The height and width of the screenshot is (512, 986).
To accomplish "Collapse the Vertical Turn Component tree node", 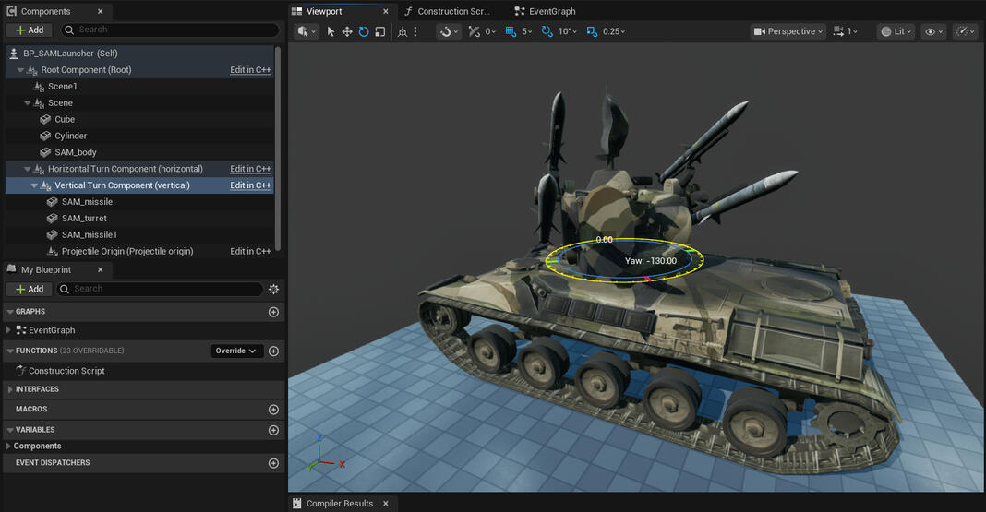I will [33, 185].
